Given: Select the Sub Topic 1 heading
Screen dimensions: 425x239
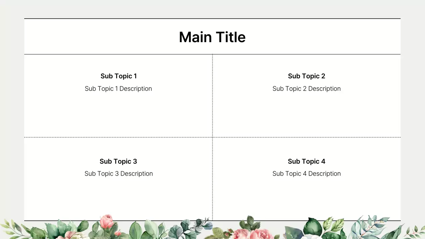Looking at the screenshot, I should 119,76.
